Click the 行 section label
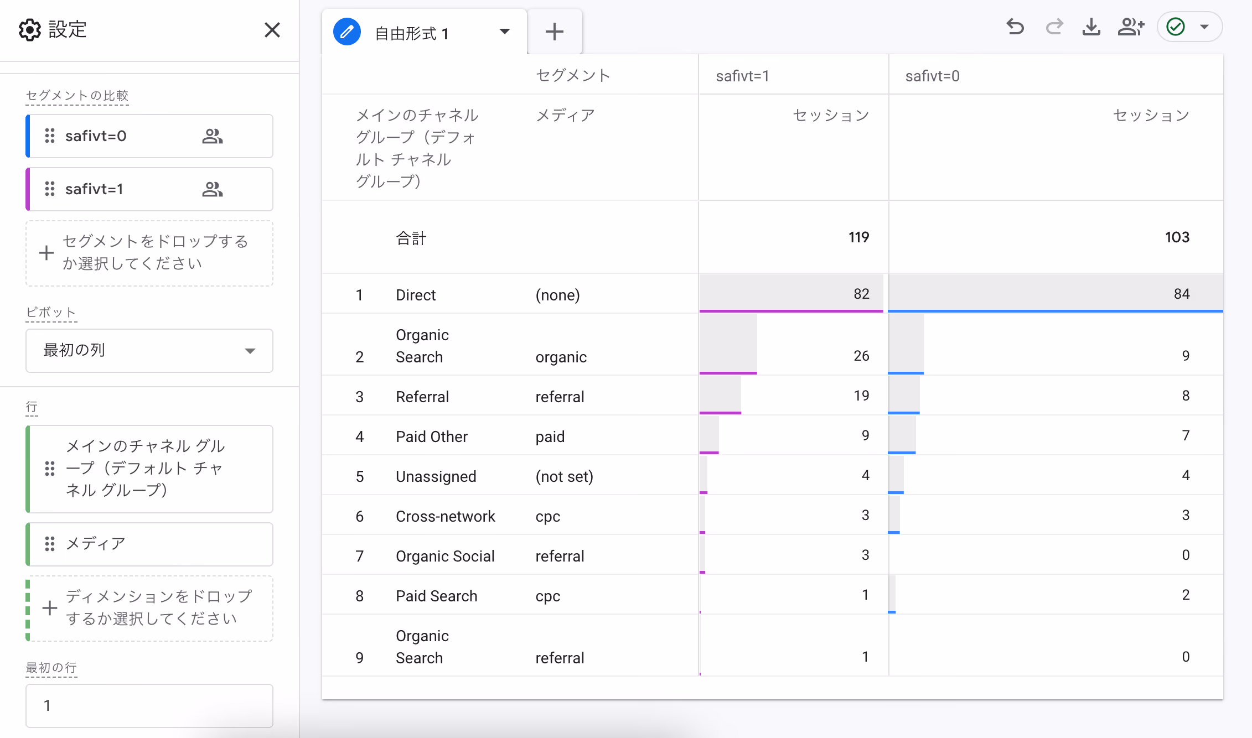The height and width of the screenshot is (738, 1252). click(32, 407)
